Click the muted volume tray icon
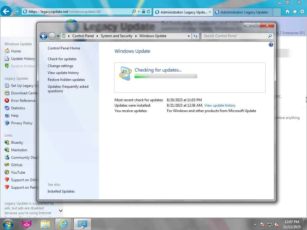The width and height of the screenshot is (307, 230). coord(277,225)
